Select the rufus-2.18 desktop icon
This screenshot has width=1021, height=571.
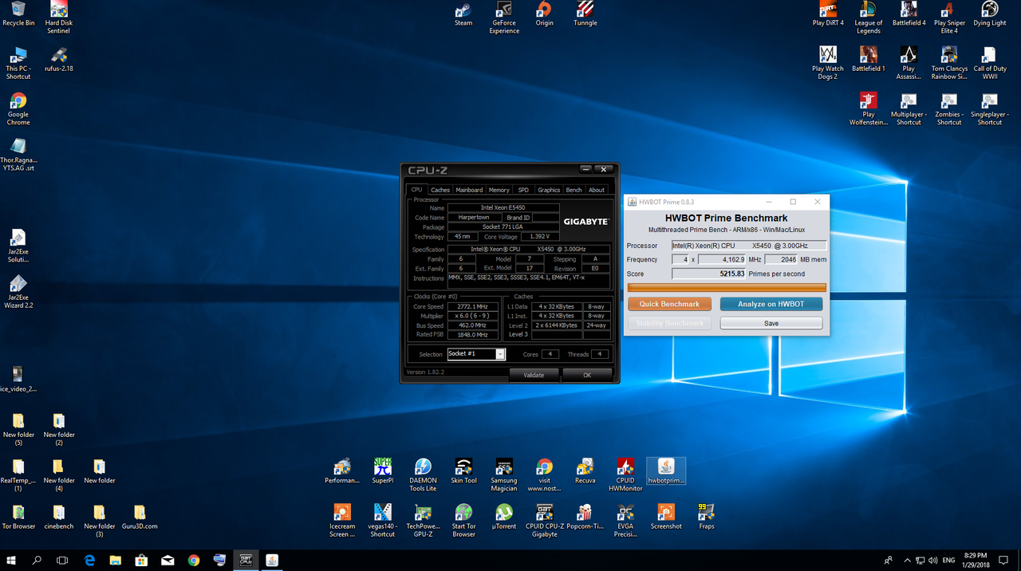tap(58, 60)
